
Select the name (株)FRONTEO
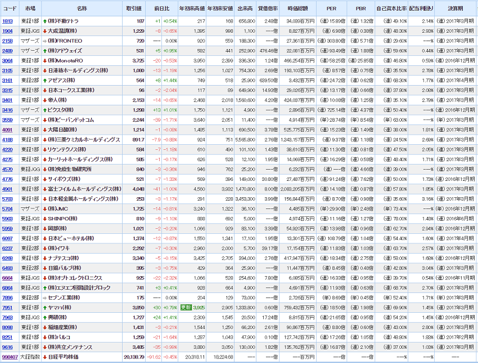(x=65, y=41)
